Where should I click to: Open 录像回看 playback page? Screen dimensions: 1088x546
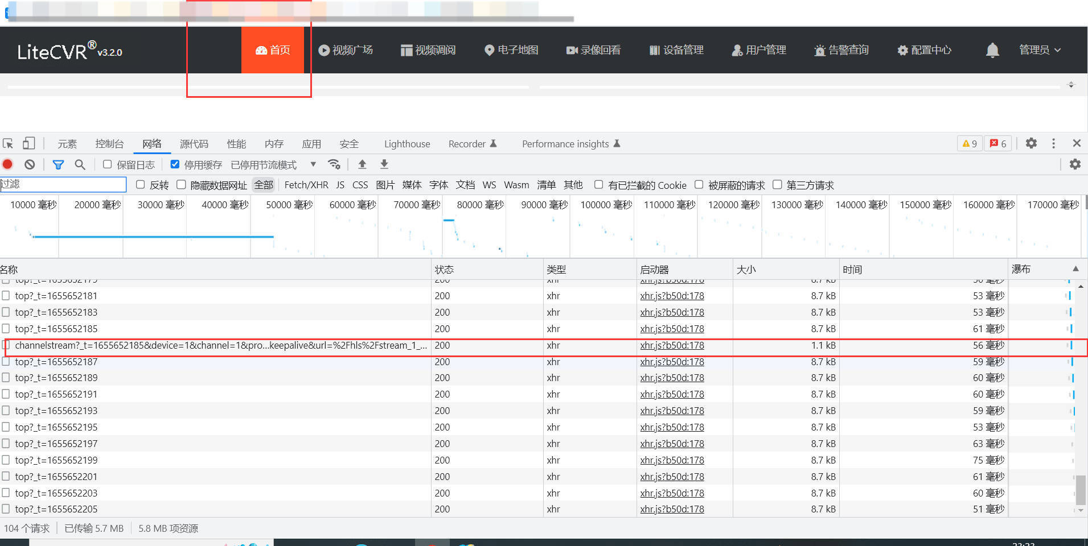click(593, 50)
